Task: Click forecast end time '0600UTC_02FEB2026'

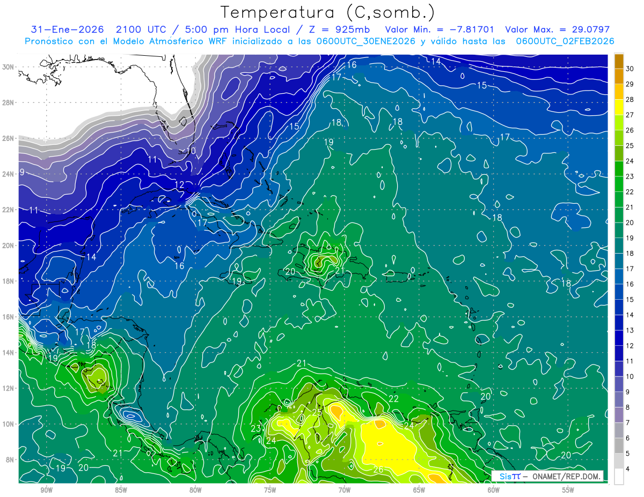Action: click(565, 41)
